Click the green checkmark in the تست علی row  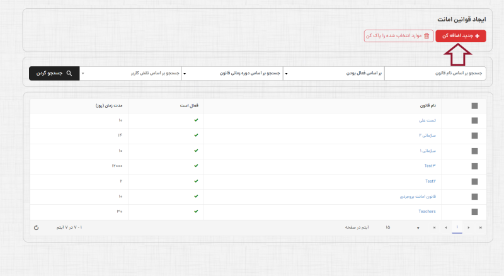point(196,120)
